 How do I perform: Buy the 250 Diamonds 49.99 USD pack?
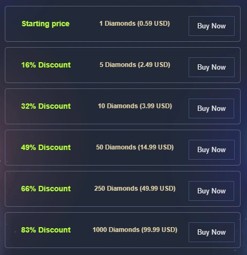pos(211,191)
